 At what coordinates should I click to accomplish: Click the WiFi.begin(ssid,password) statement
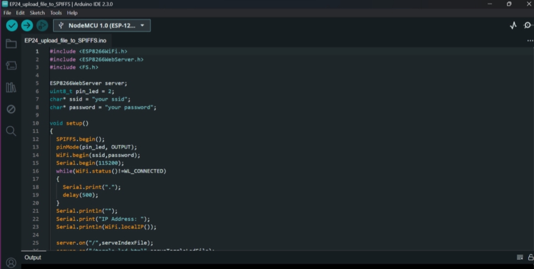(98, 155)
